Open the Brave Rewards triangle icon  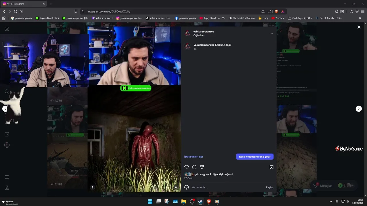tap(283, 11)
